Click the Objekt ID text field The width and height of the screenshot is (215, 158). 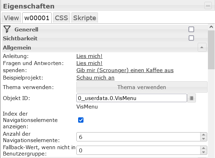coord(131,98)
